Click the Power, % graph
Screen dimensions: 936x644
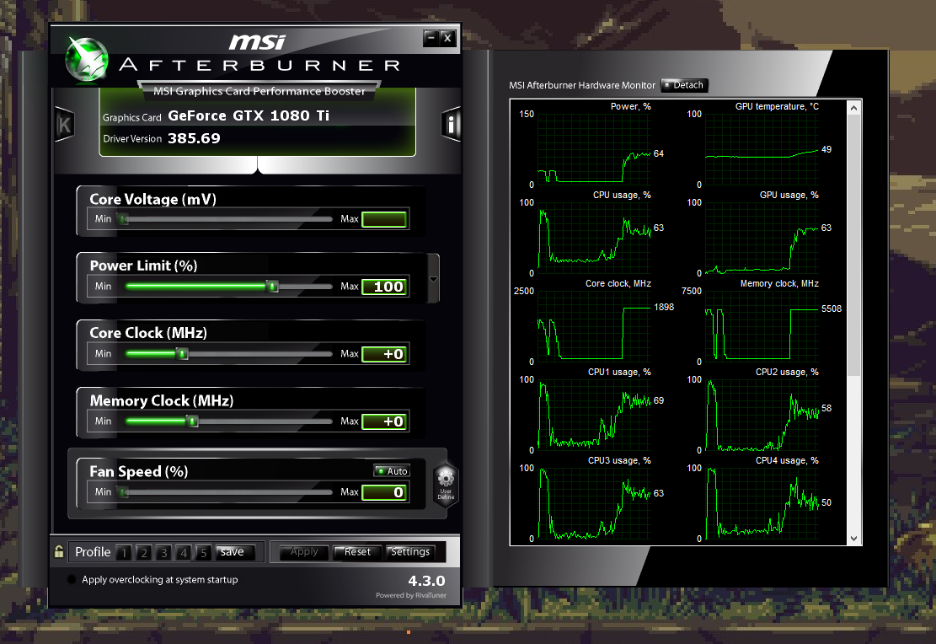tap(594, 148)
